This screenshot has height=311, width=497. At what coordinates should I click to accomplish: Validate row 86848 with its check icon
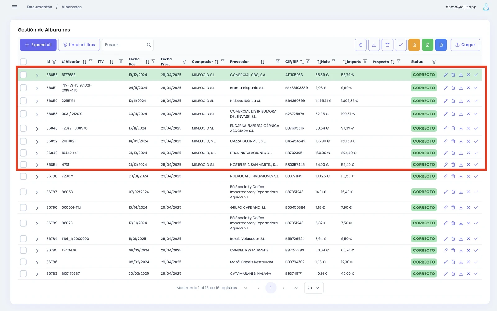(x=476, y=128)
